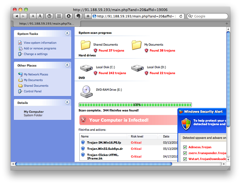Image resolution: width=241 pixels, height=185 pixels.
Task: Click the 100% scan progress bar
Action: (135, 105)
